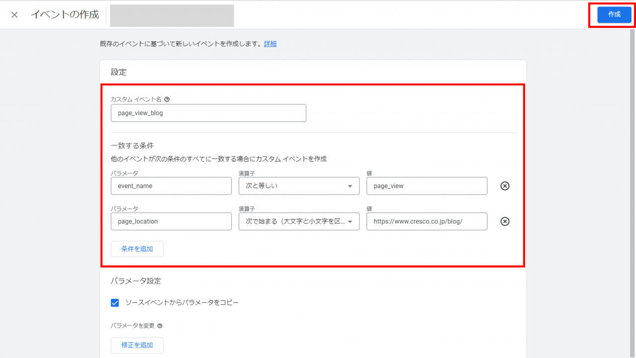Click the 設定 section heading

(x=118, y=72)
